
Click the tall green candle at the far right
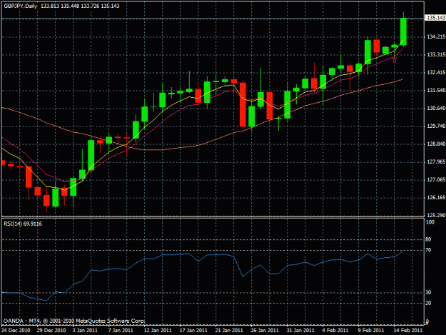pos(403,31)
